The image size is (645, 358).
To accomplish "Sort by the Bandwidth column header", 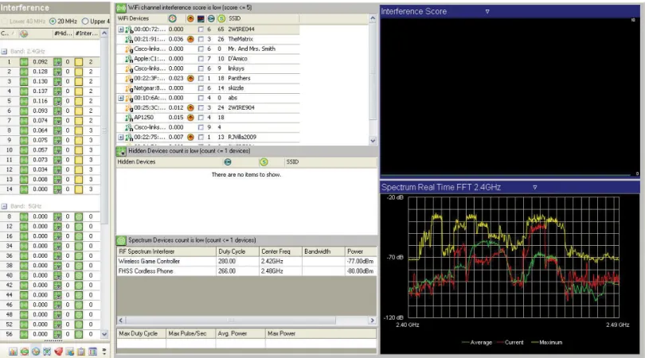I will click(323, 251).
